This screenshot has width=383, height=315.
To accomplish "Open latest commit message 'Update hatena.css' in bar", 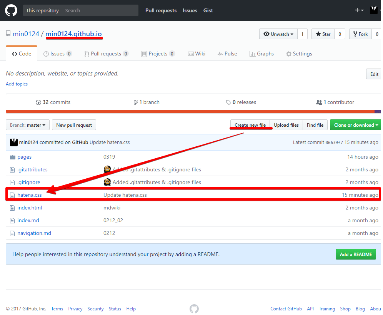I will pyautogui.click(x=110, y=142).
